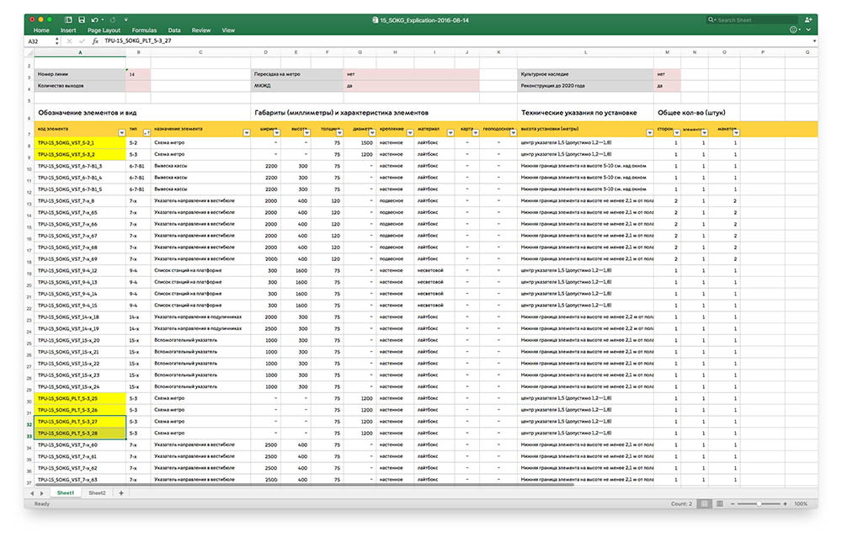
Task: Click the fx insert function icon
Action: 96,40
